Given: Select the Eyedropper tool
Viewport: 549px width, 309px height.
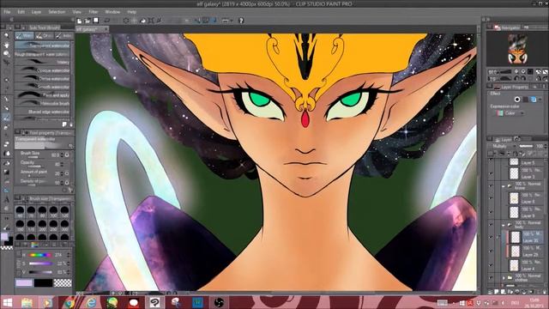Looking at the screenshot, I should click(6, 89).
